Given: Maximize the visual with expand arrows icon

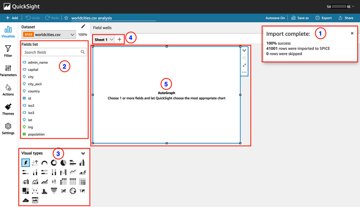Looking at the screenshot, I should click(x=244, y=65).
